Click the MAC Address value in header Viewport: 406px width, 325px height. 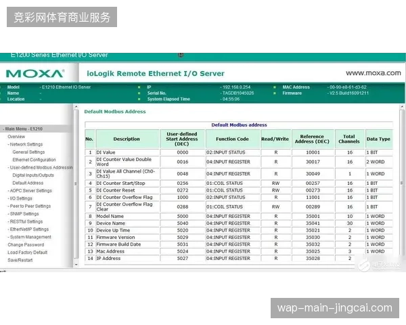point(348,87)
